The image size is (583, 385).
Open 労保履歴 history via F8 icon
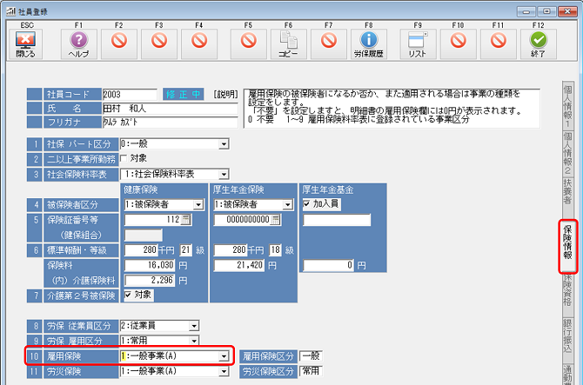pos(369,40)
